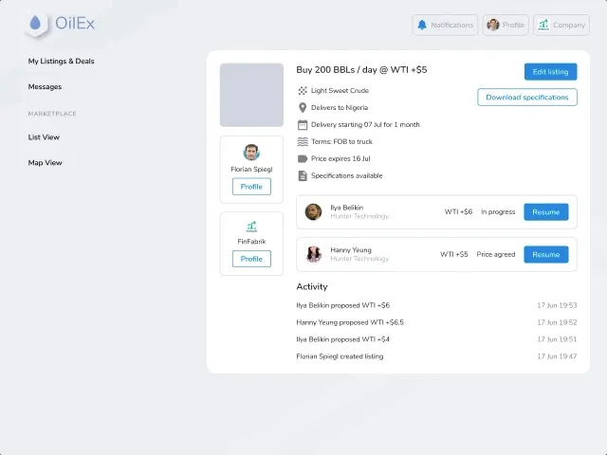
Task: Click the calendar icon beside delivery date
Action: [x=303, y=124]
